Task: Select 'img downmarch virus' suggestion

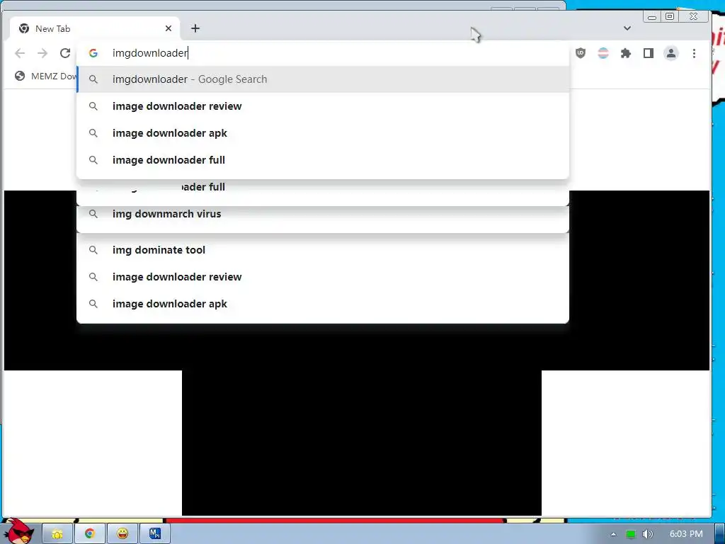Action: tap(323, 214)
